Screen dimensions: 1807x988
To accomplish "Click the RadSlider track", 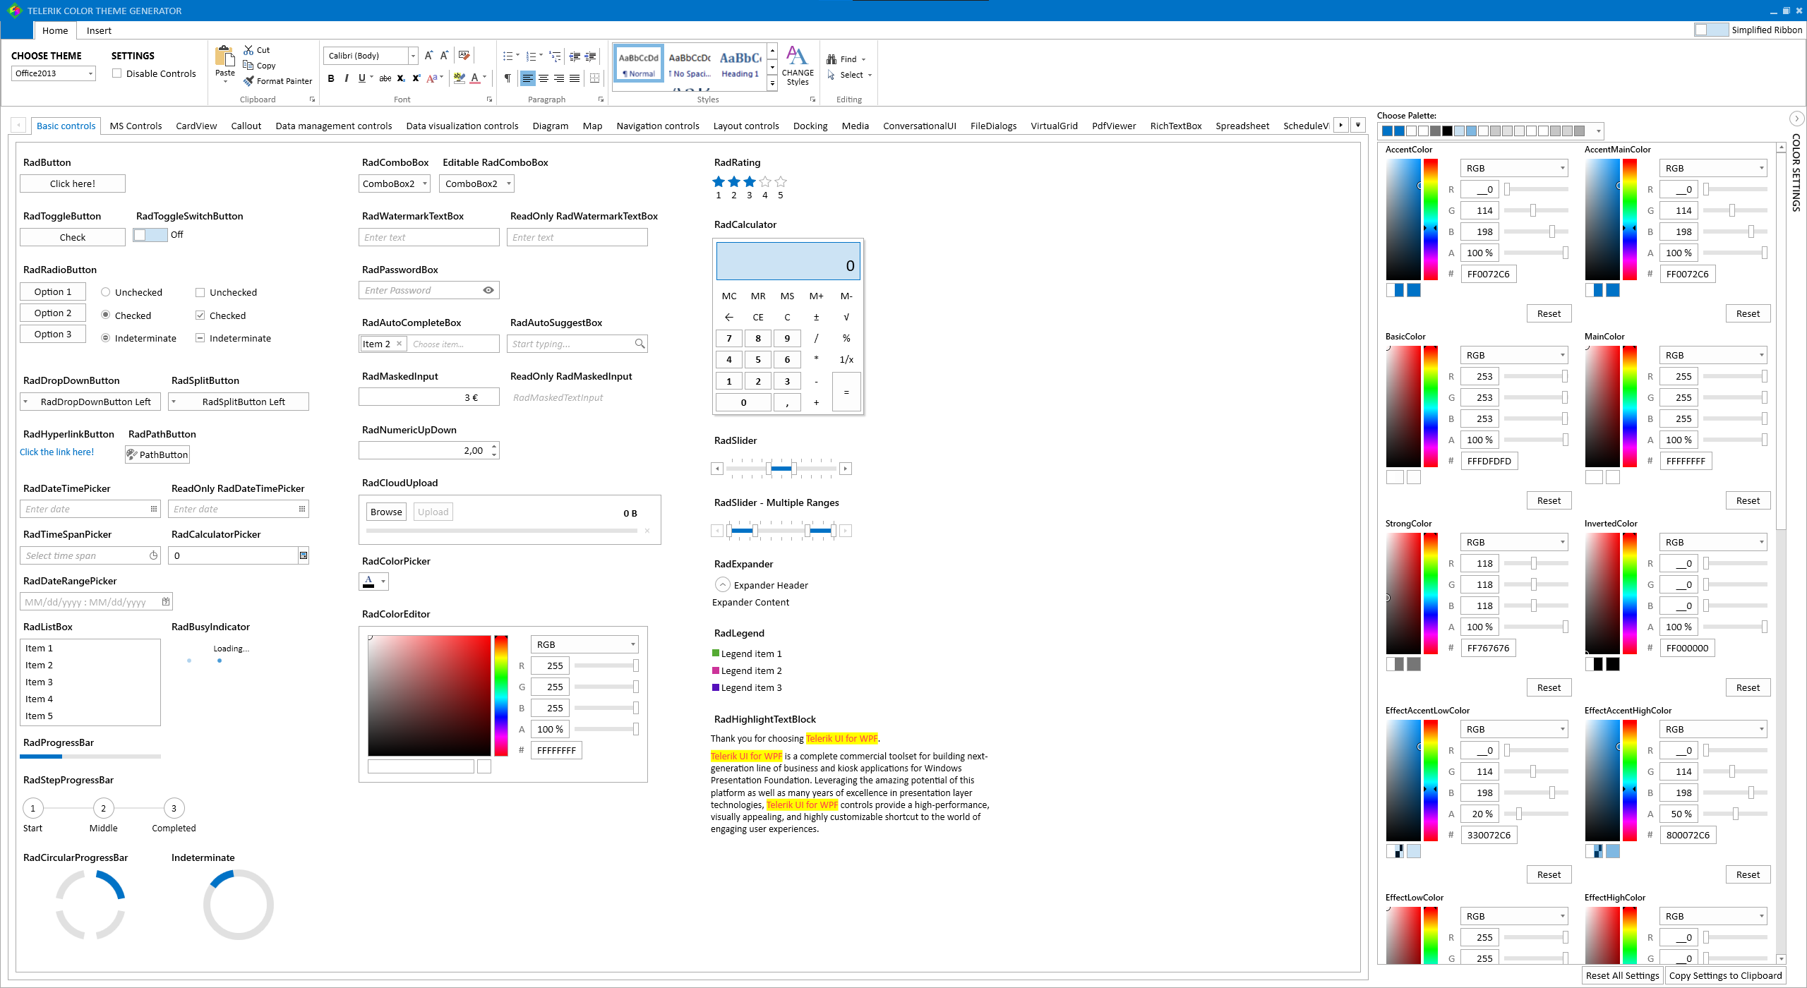I will point(781,469).
